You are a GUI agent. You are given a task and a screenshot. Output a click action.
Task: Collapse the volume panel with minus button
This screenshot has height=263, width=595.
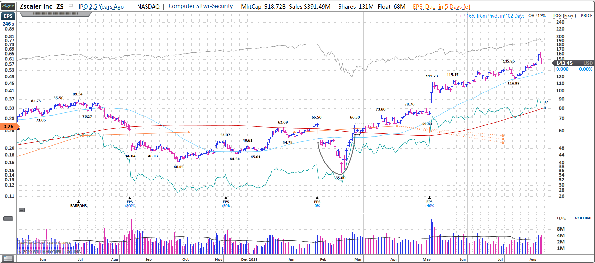pyautogui.click(x=8, y=219)
